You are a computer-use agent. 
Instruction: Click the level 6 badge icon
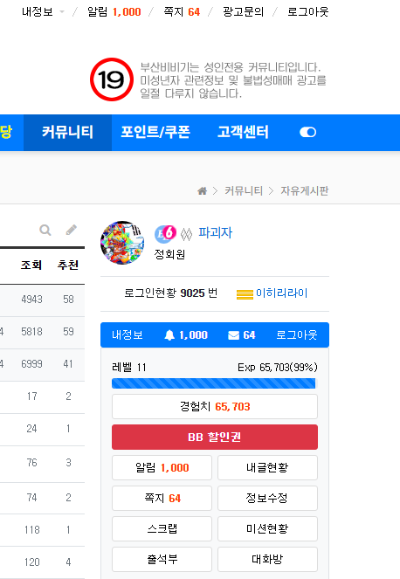click(x=165, y=234)
